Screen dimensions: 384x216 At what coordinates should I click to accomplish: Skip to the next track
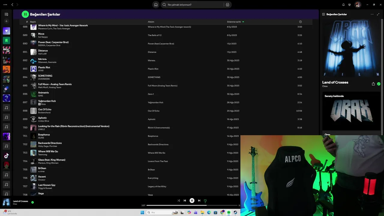pos(199,200)
